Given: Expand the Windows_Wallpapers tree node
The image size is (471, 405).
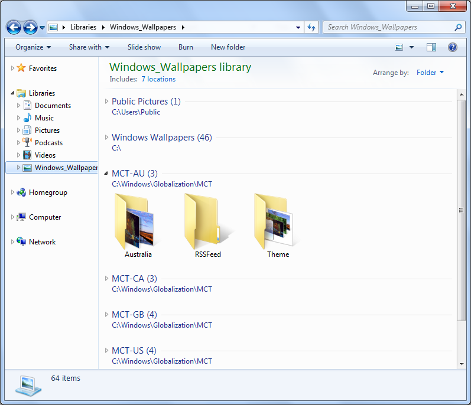Looking at the screenshot, I should pyautogui.click(x=18, y=167).
